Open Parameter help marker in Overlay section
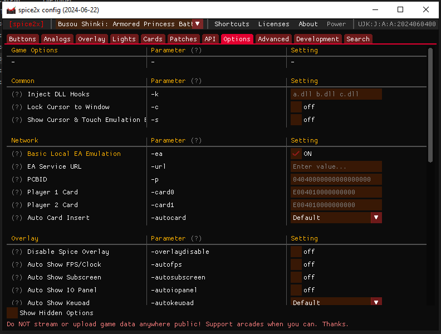The width and height of the screenshot is (441, 334). coord(197,238)
